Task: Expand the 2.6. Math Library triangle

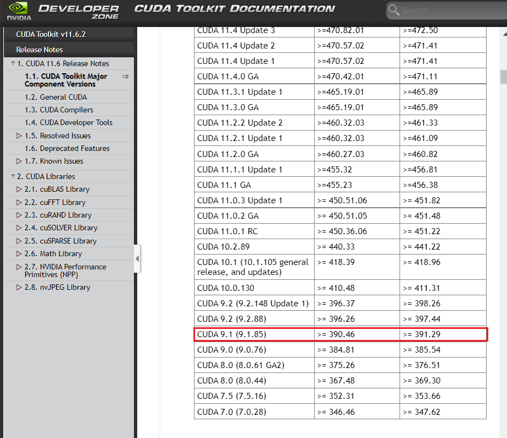Action: pos(19,254)
